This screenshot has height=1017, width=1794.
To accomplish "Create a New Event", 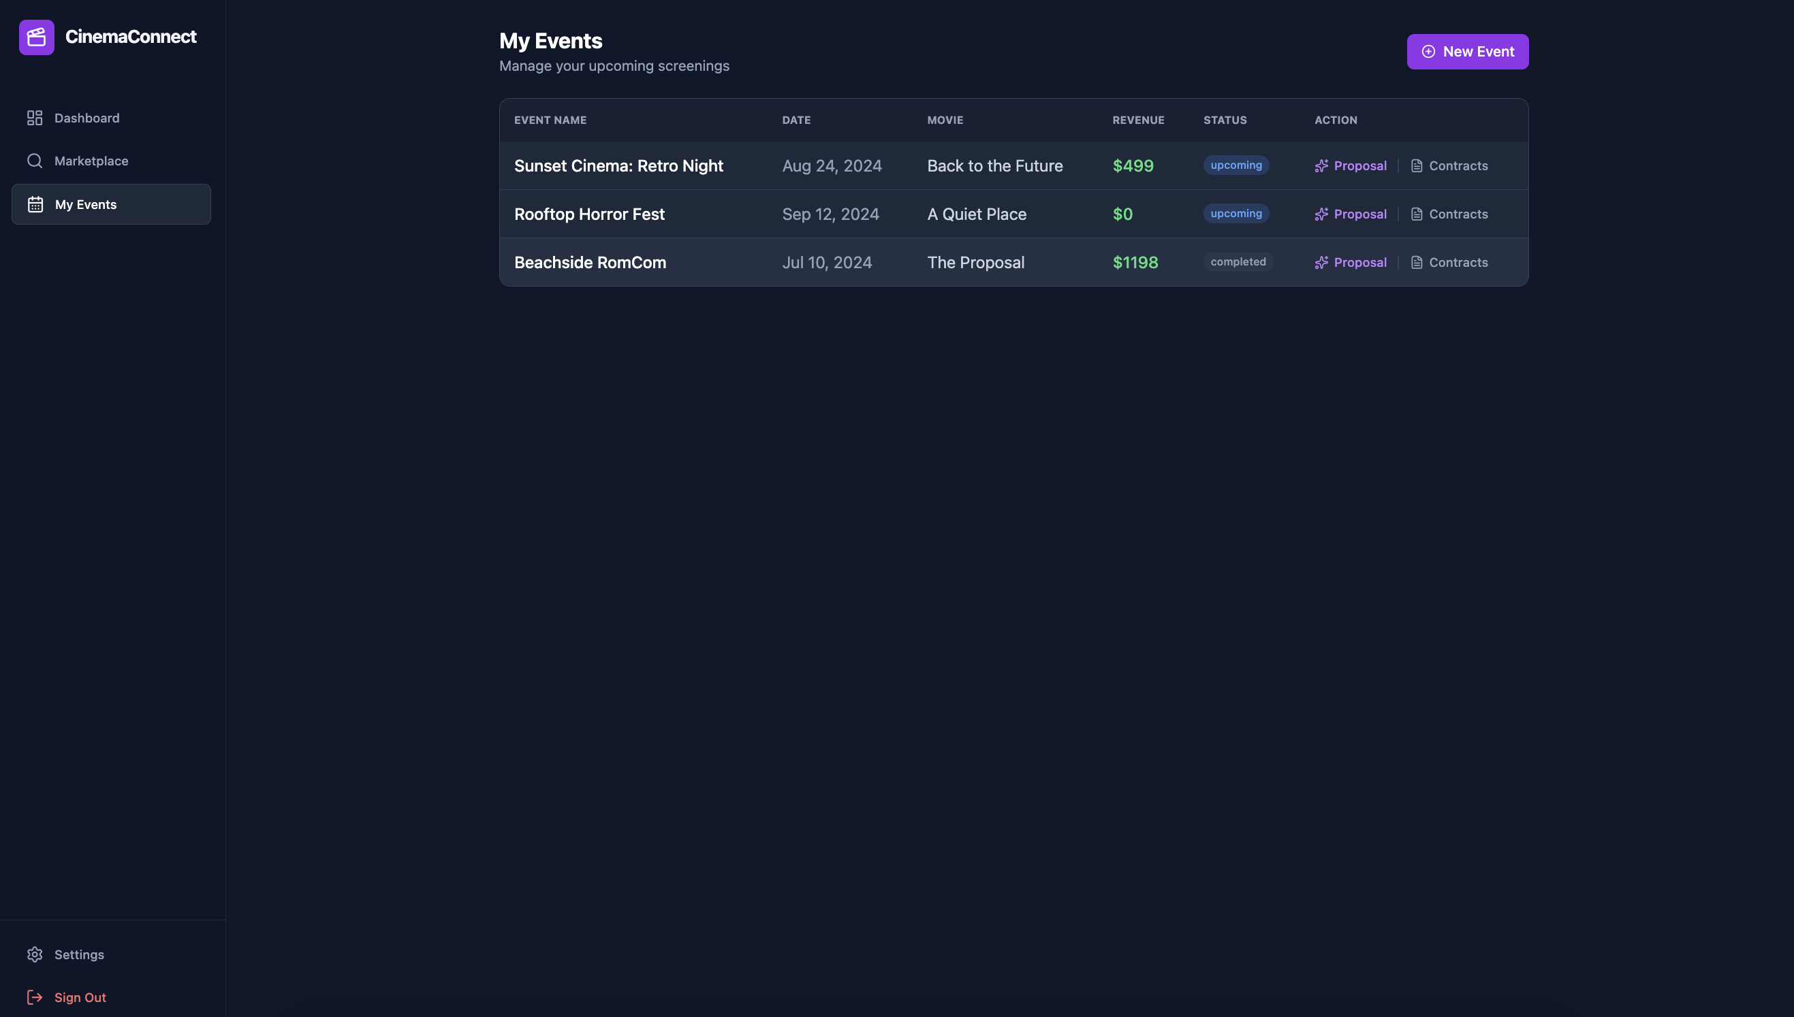I will point(1467,52).
